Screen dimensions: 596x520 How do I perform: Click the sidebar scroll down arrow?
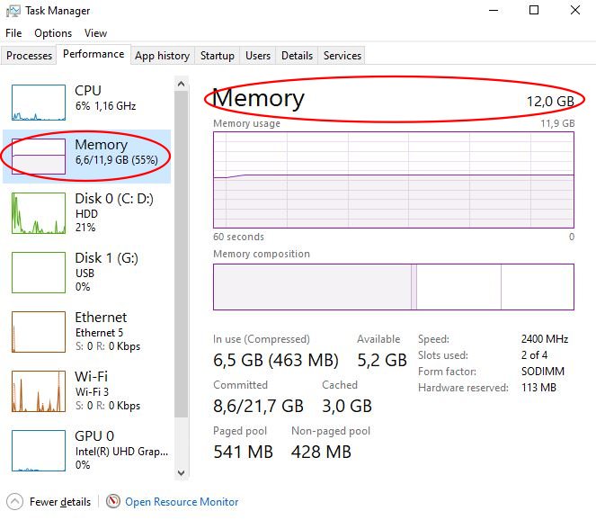pos(182,473)
